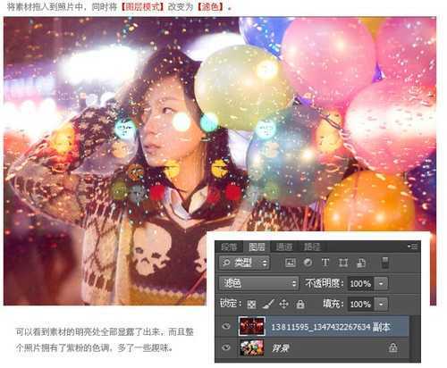The height and width of the screenshot is (368, 447).
Task: Click the 填充 label
Action: tap(333, 304)
